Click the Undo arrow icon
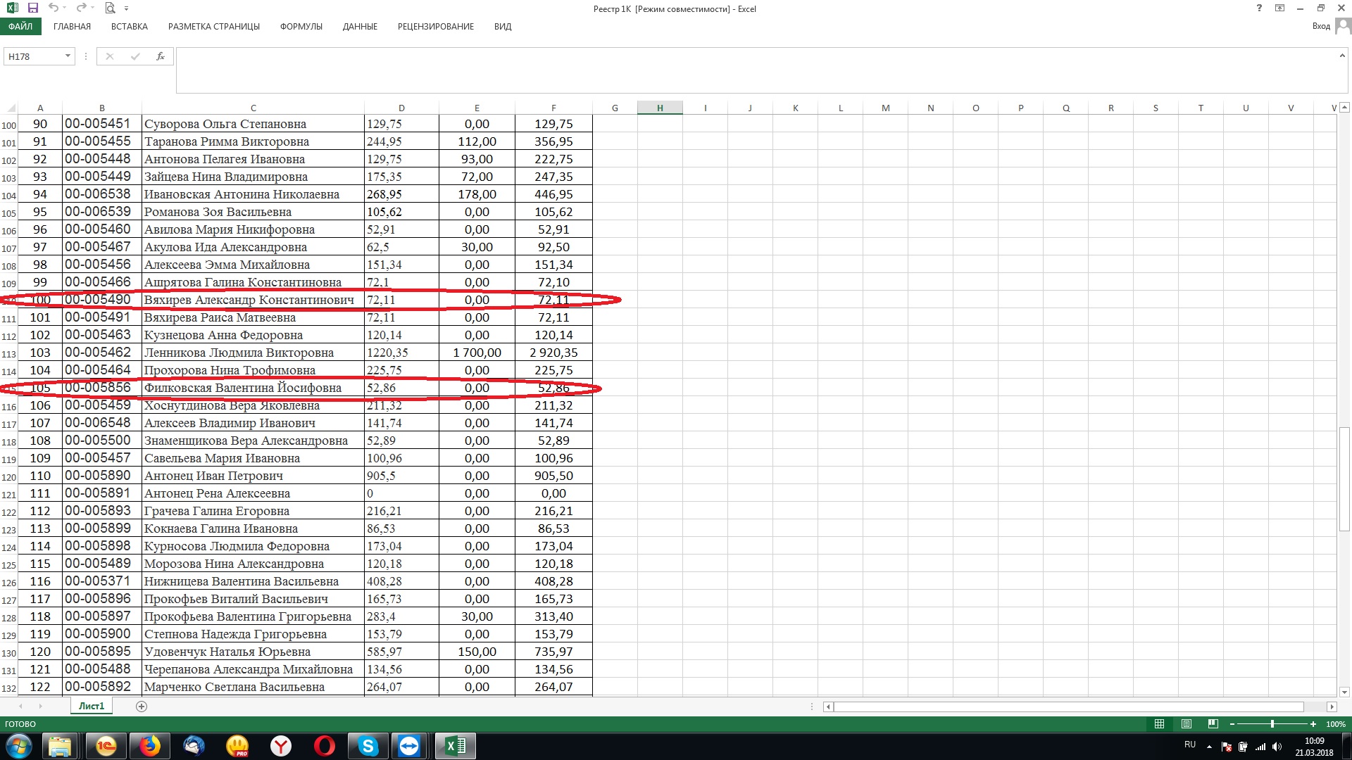Viewport: 1352px width, 760px height. [54, 8]
